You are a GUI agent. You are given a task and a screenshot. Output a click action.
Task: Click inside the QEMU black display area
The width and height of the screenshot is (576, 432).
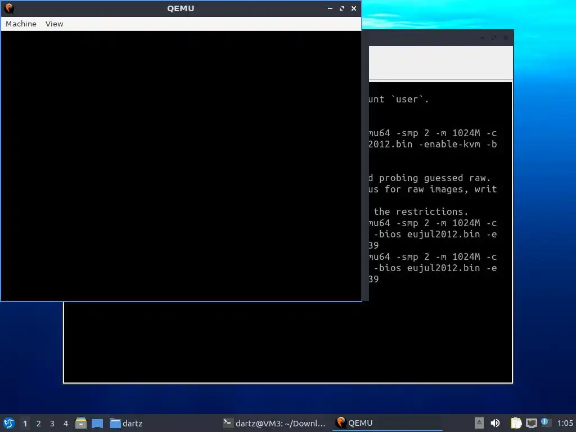[x=181, y=166]
